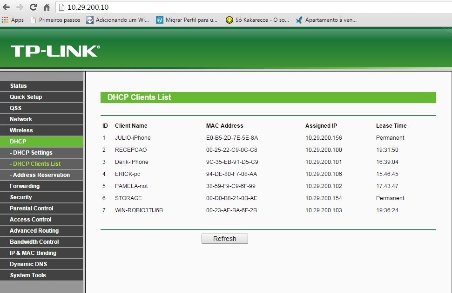Click MAC address 00-23-AE-BA-6F-2B
Screen dimensions: 452x293
231,210
